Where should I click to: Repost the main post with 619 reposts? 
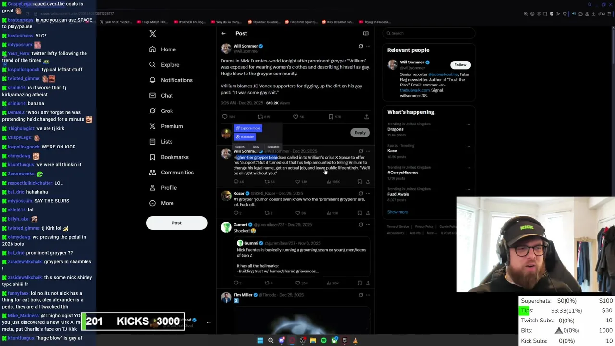pos(260,116)
